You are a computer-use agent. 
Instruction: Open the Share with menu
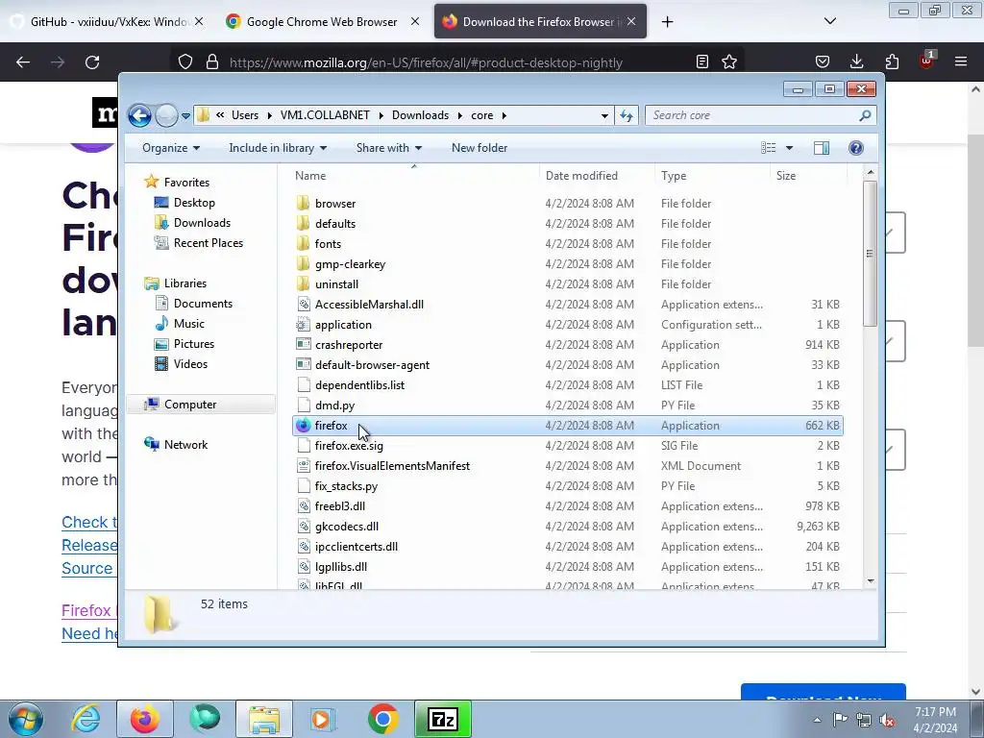coord(388,148)
